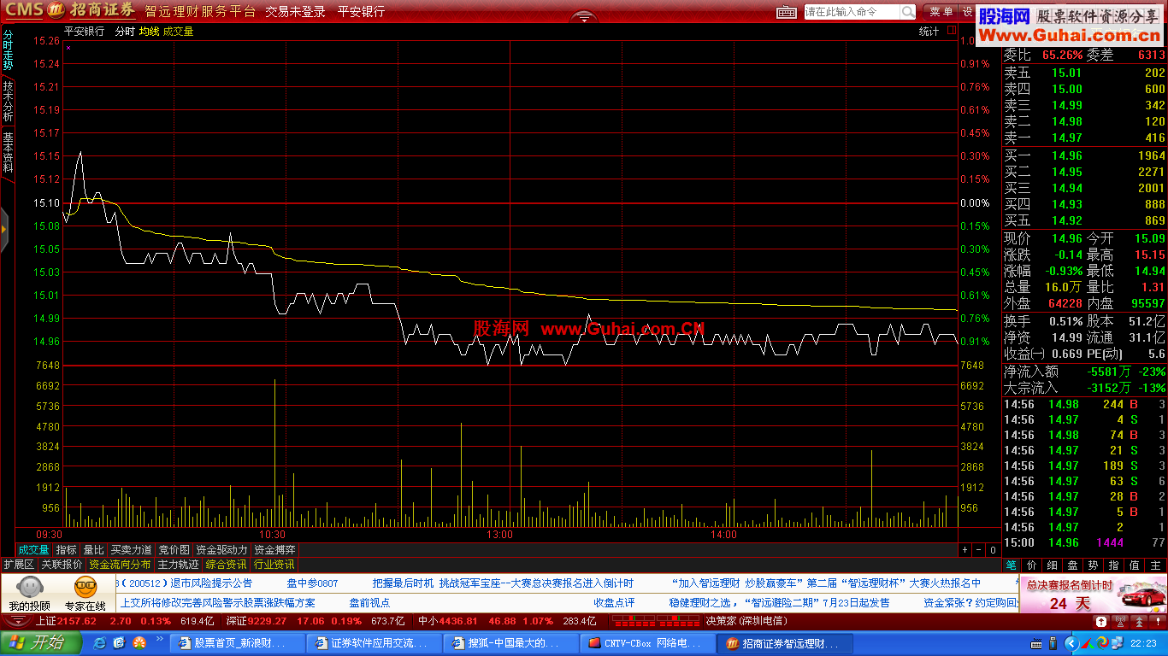Click the 专家在线 expert icon

point(85,588)
